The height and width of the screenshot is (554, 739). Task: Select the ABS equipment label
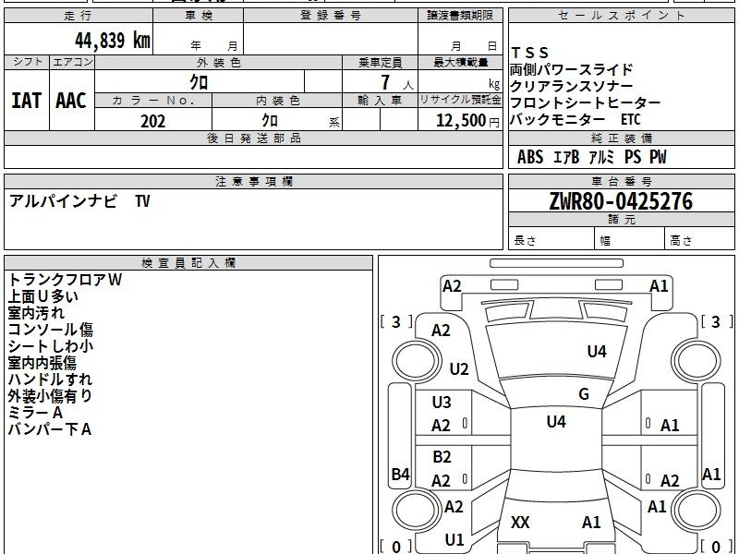point(530,157)
